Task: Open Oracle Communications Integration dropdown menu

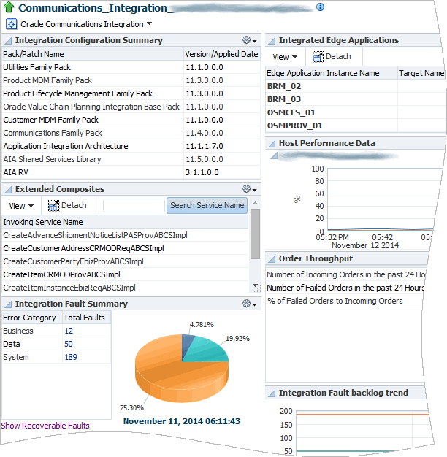Action: click(149, 23)
